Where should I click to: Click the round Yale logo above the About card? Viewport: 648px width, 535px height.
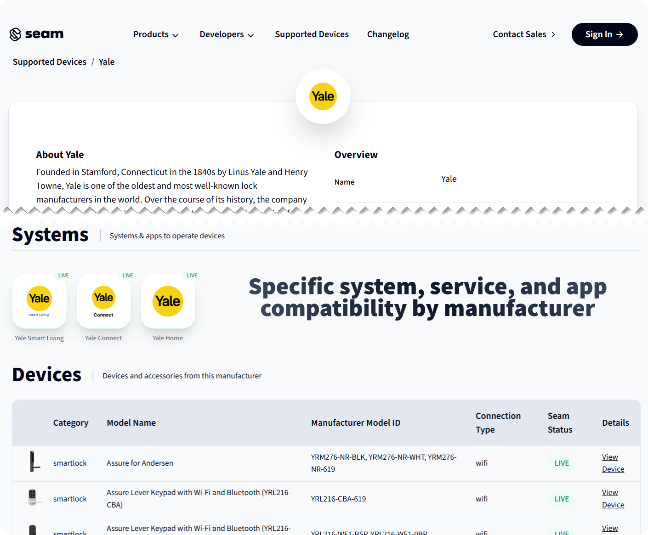pos(323,96)
